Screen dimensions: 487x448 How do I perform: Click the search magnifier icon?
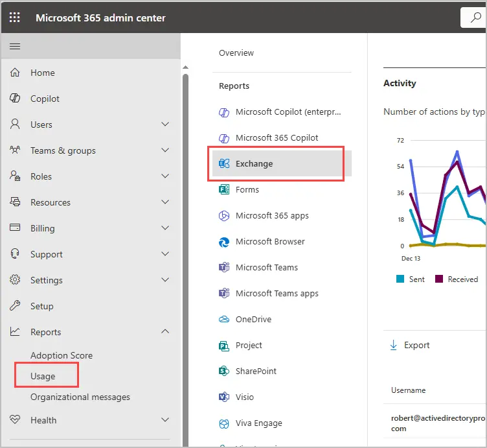pos(475,18)
